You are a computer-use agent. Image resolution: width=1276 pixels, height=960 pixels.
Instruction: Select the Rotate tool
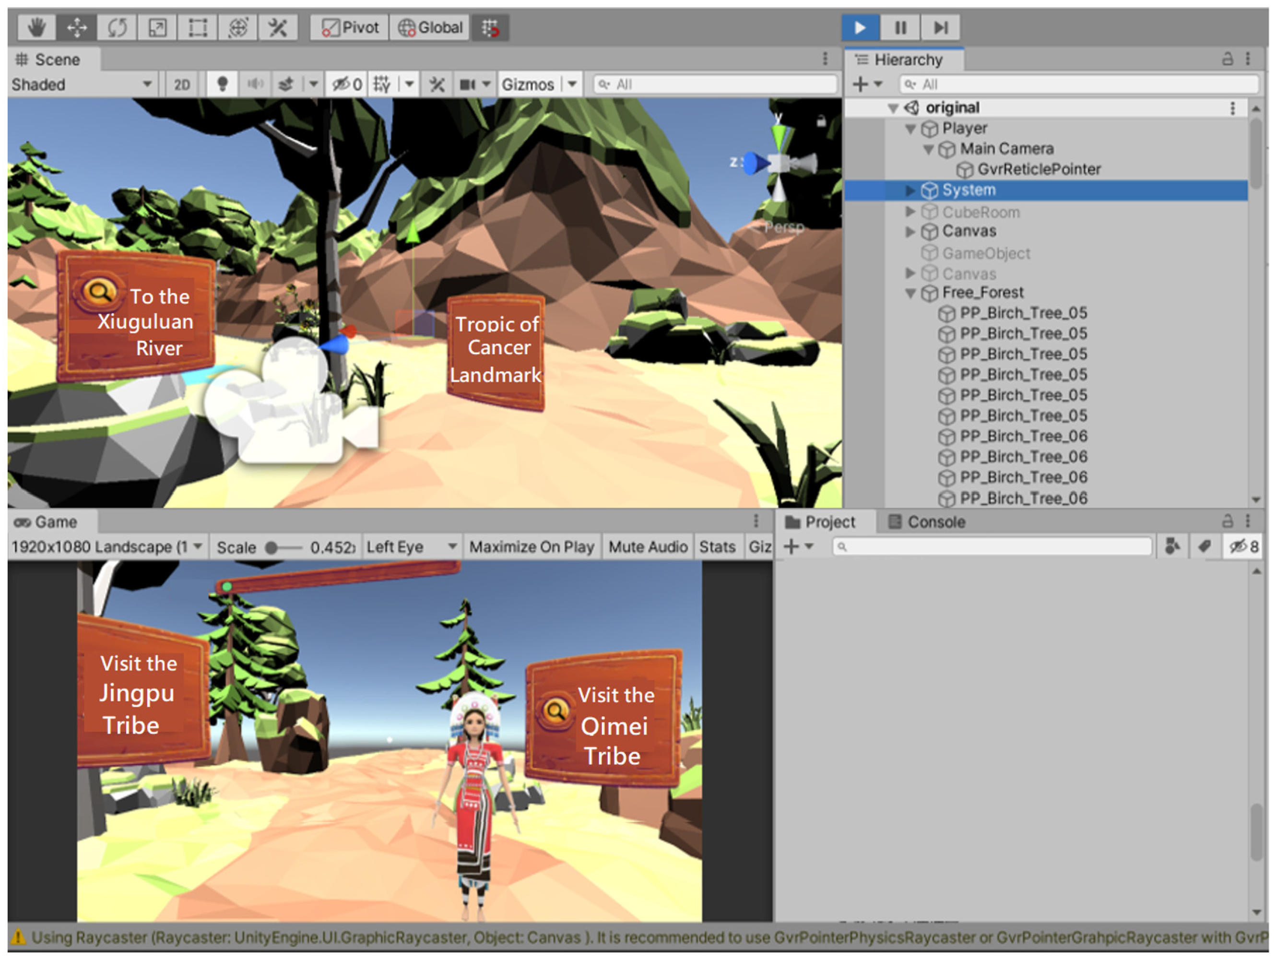pos(117,27)
